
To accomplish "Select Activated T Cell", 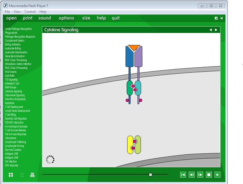I will point(12,83).
